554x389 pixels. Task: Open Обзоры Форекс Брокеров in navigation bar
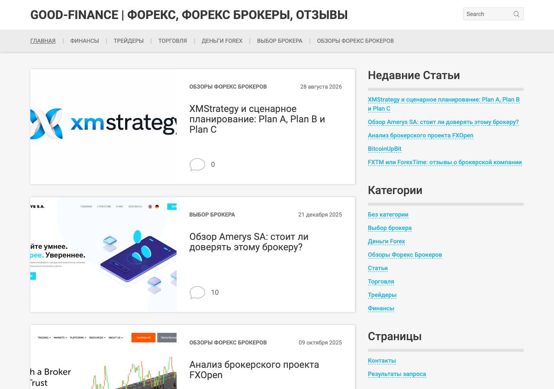355,41
